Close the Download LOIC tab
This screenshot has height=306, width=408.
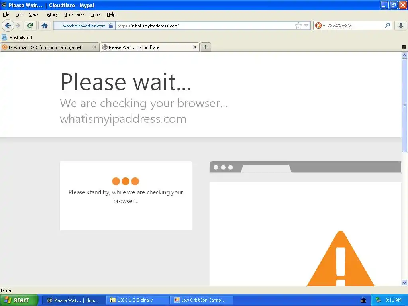pos(95,47)
